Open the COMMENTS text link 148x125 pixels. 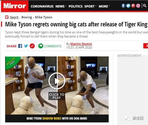pos(53,46)
